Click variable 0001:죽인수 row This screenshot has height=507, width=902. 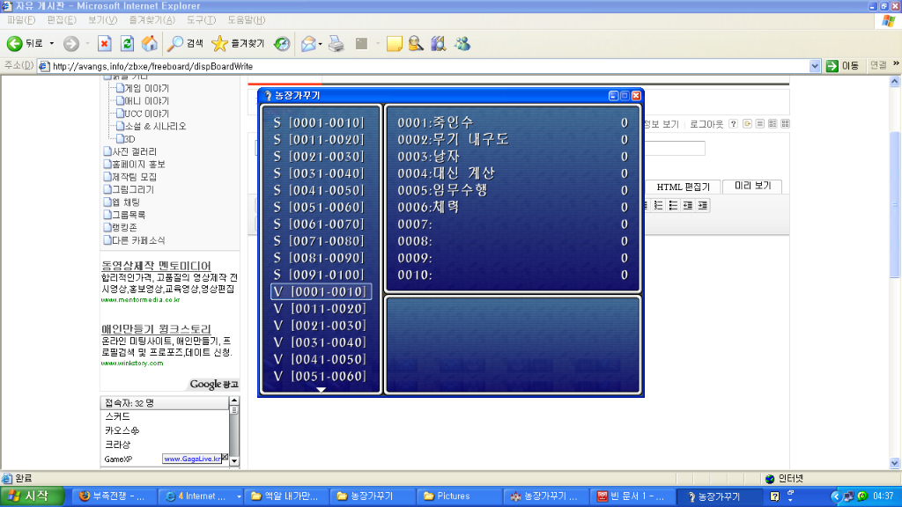(x=512, y=122)
